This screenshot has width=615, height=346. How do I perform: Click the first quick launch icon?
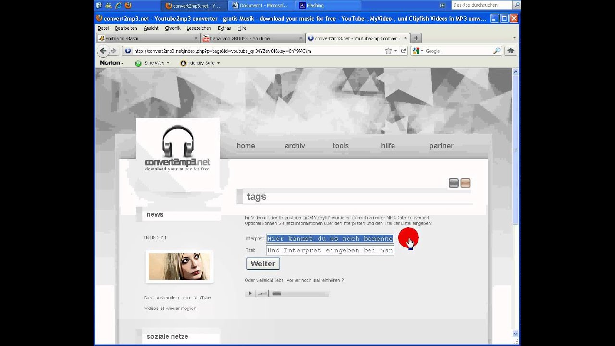point(98,5)
